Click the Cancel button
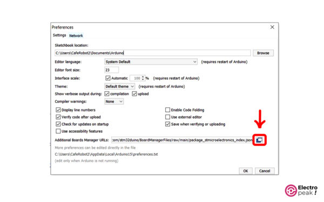This screenshot has width=324, height=202. (x=265, y=171)
